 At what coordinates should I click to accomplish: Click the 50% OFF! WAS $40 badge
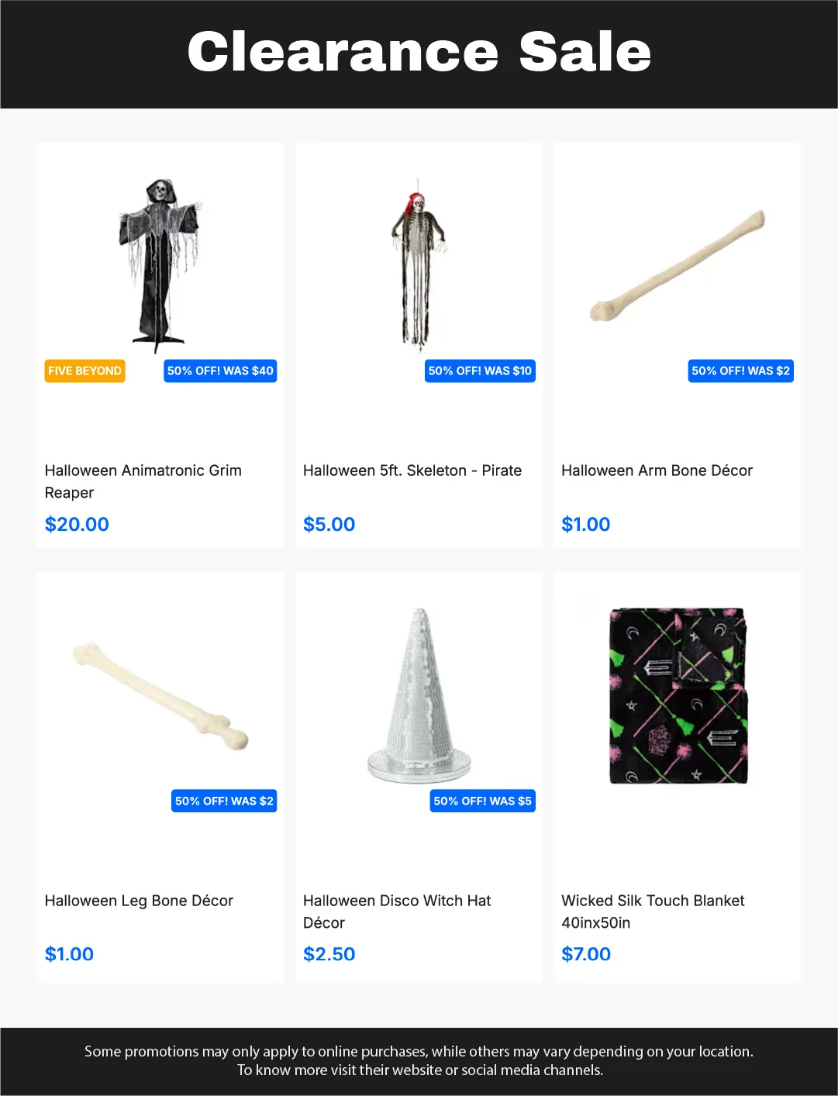click(x=220, y=371)
